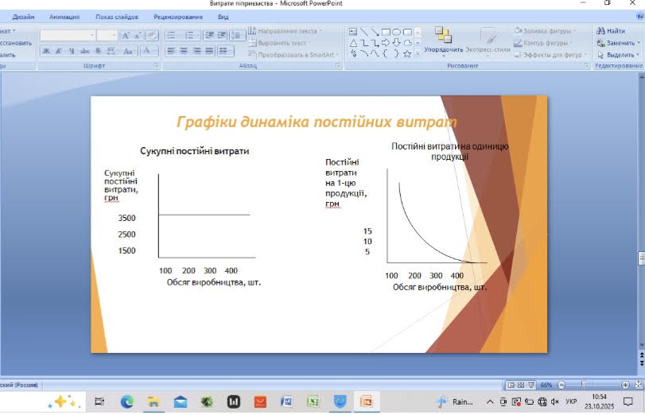Click the clear formatting icon
The width and height of the screenshot is (645, 415).
coord(151,35)
